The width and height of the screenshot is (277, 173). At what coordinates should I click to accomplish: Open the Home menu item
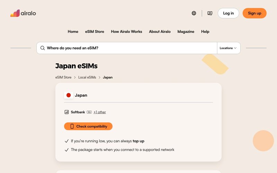coord(73,31)
